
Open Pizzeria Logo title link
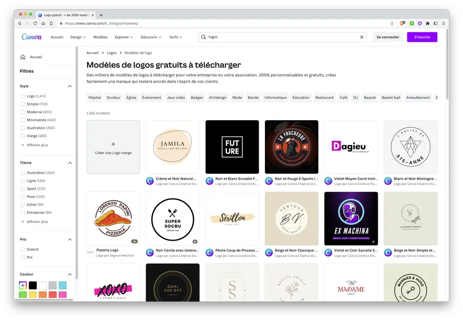pos(108,250)
